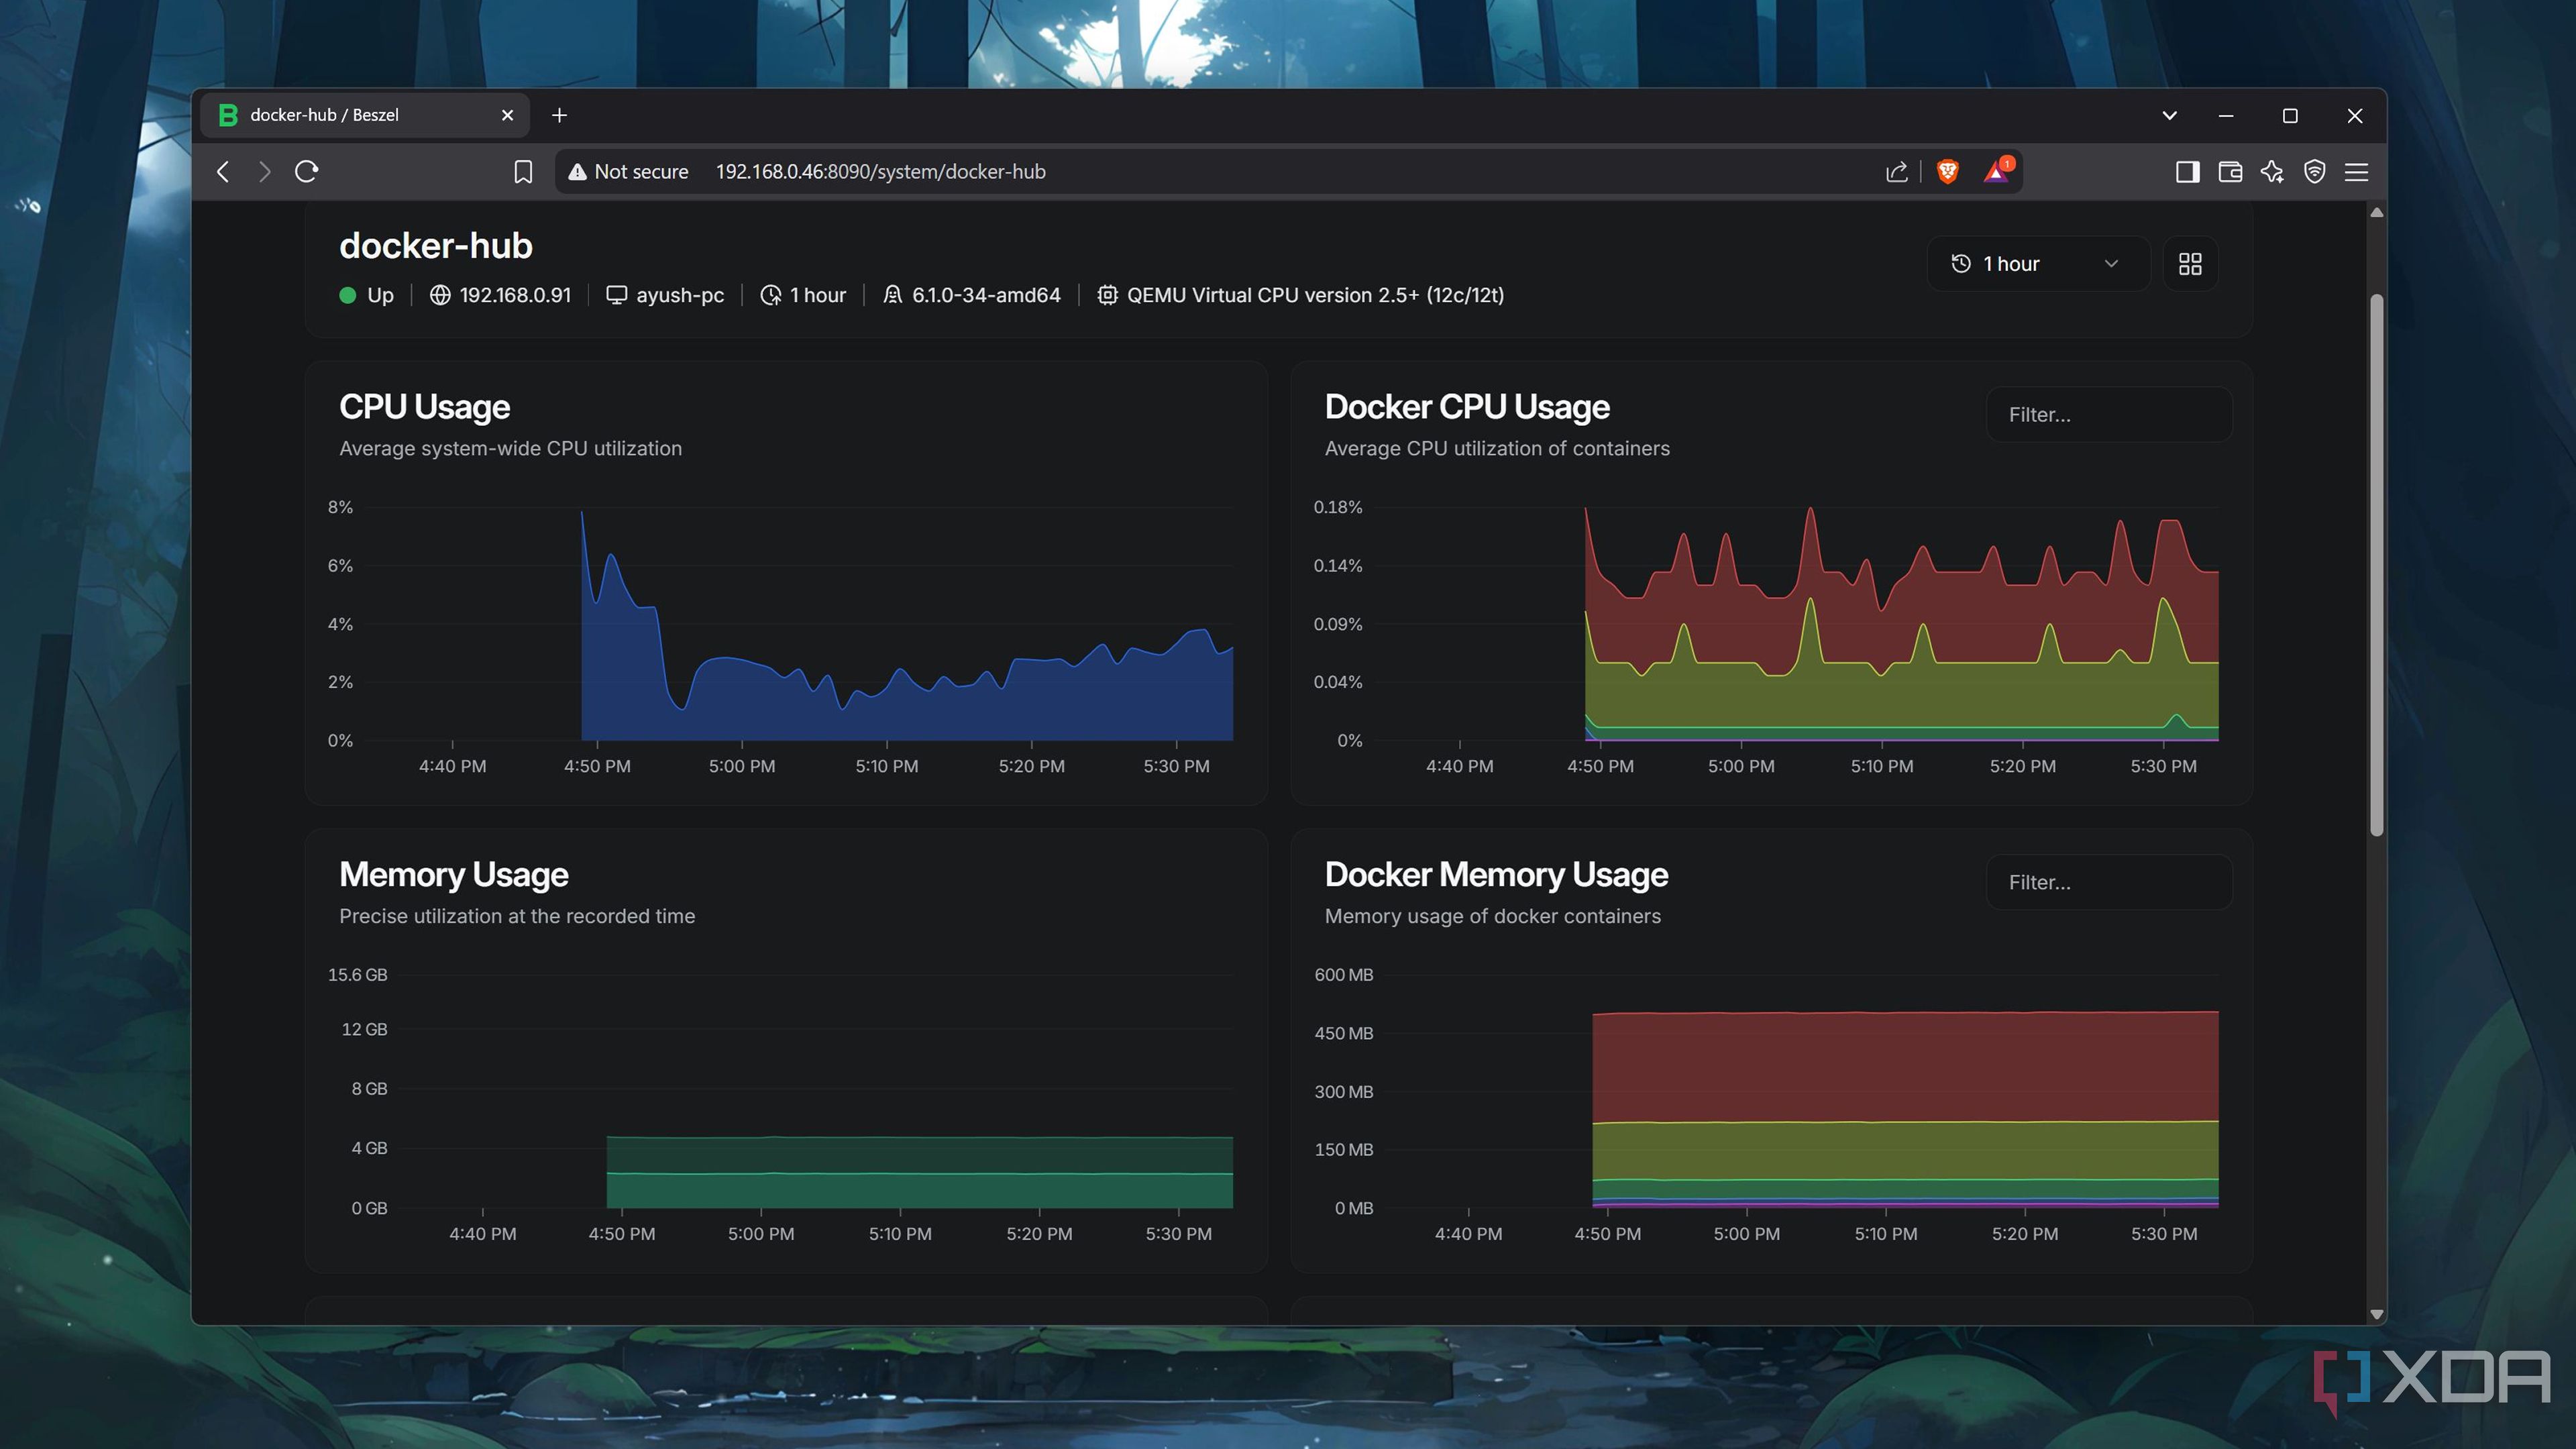Open a new tab with plus button

pyautogui.click(x=559, y=115)
